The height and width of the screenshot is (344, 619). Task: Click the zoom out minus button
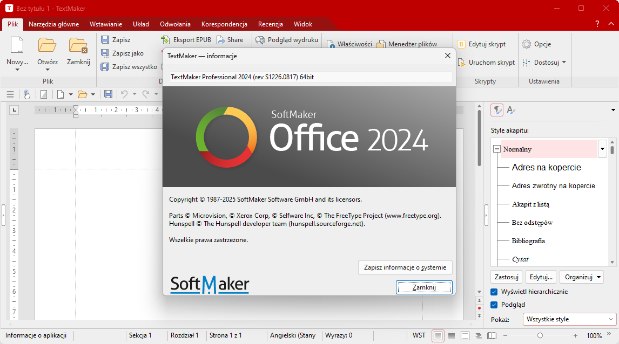click(506, 335)
